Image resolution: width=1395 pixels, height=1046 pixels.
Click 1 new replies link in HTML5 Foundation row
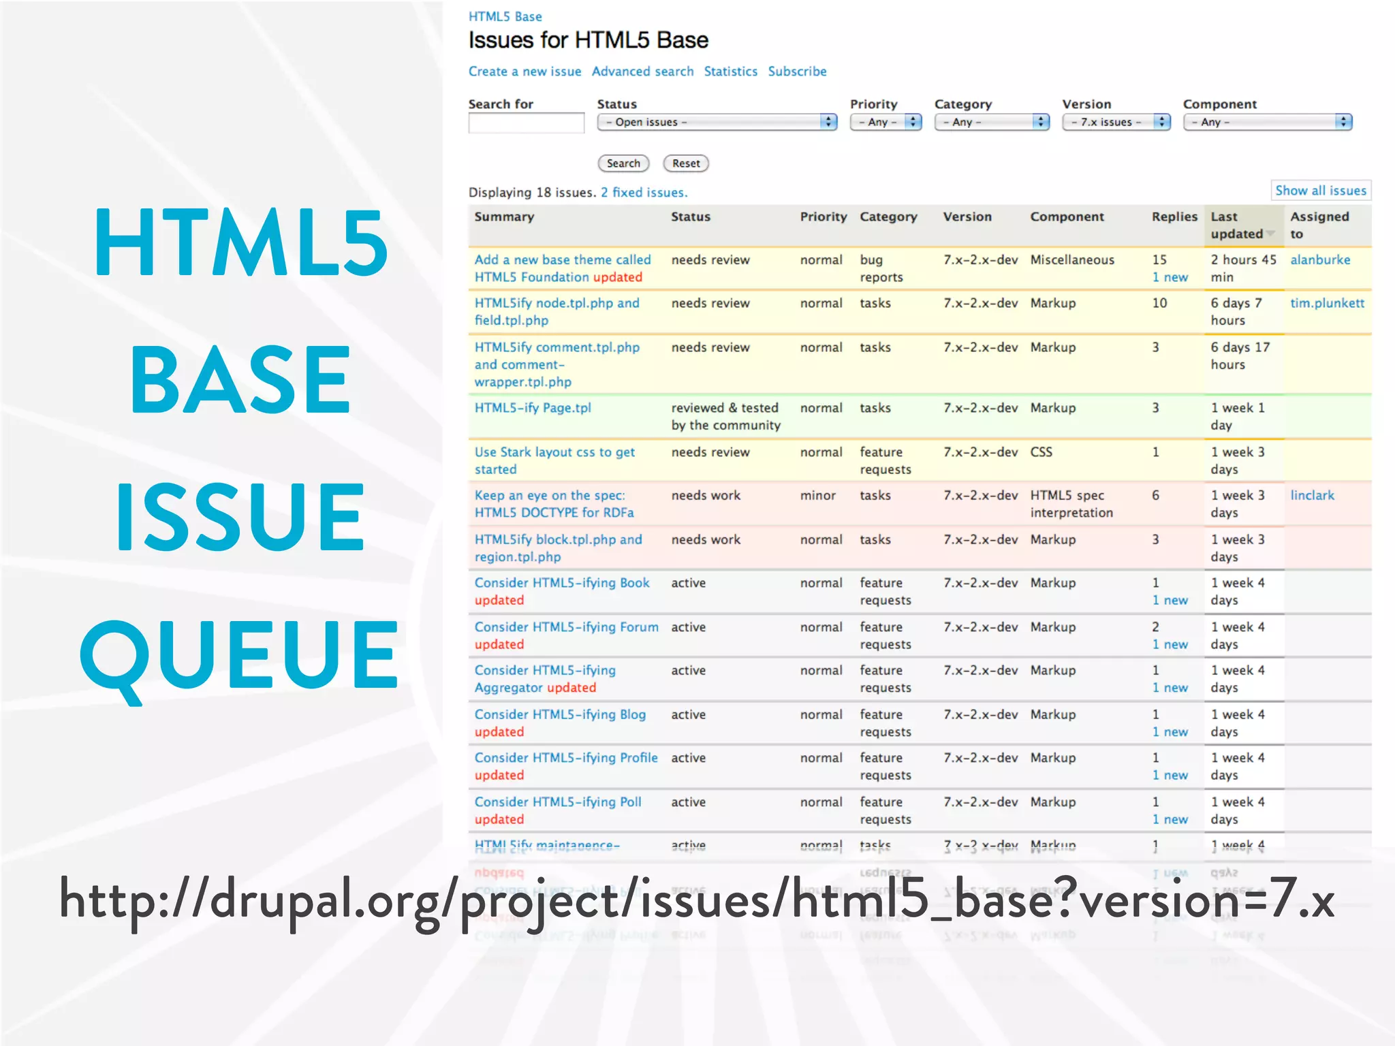click(x=1170, y=277)
